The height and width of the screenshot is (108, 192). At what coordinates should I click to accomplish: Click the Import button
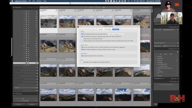point(19,104)
